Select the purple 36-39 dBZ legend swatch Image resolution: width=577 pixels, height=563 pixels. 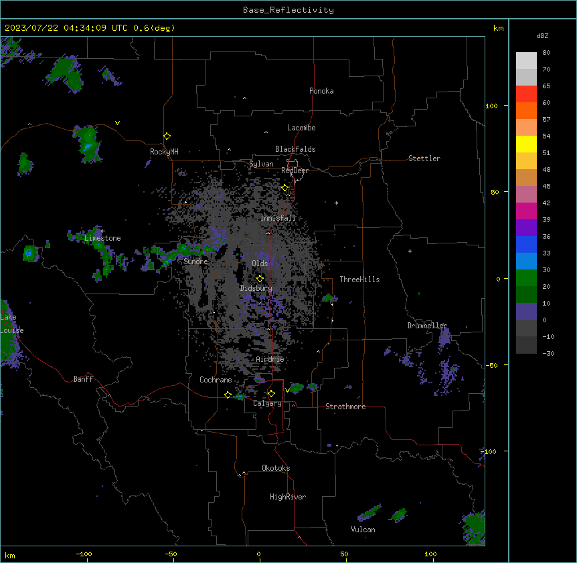pyautogui.click(x=526, y=227)
